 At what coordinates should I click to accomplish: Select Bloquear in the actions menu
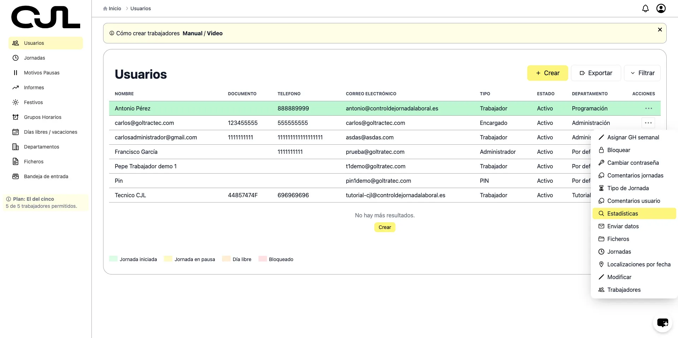click(618, 150)
